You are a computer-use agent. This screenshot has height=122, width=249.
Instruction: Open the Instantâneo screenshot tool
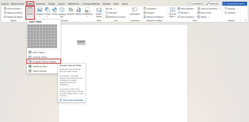coord(88,12)
